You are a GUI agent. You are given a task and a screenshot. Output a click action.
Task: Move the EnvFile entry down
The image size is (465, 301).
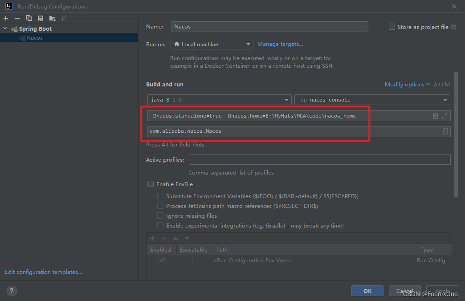187,238
